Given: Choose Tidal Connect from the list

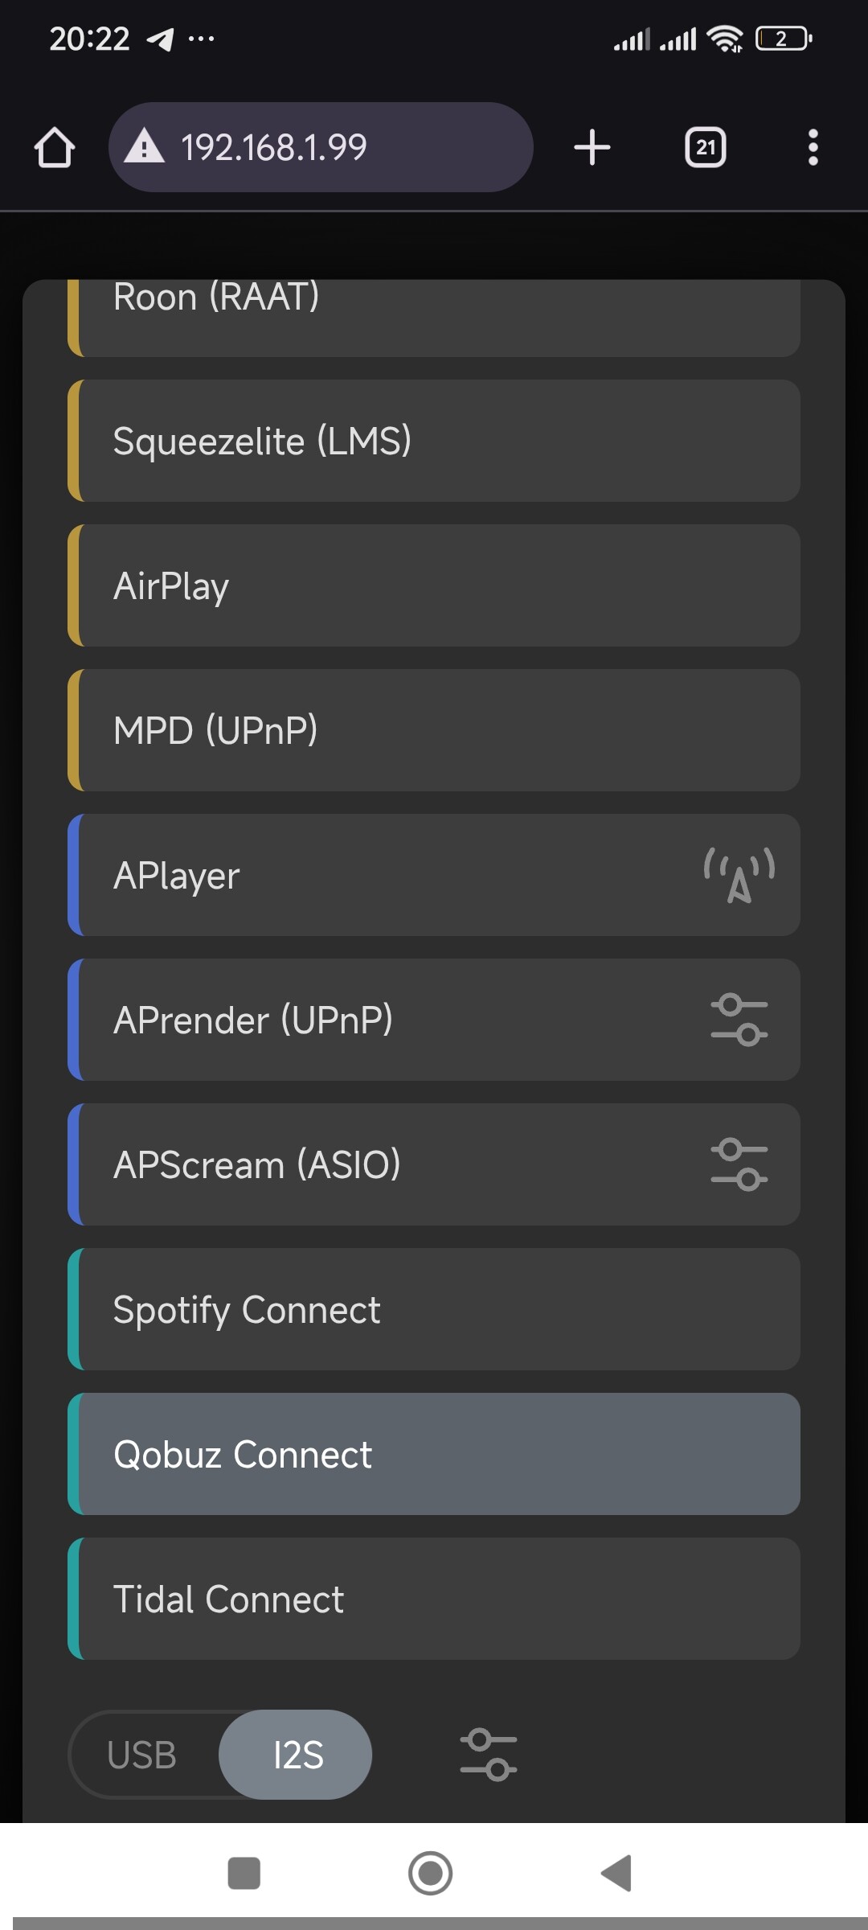Looking at the screenshot, I should pyautogui.click(x=434, y=1599).
